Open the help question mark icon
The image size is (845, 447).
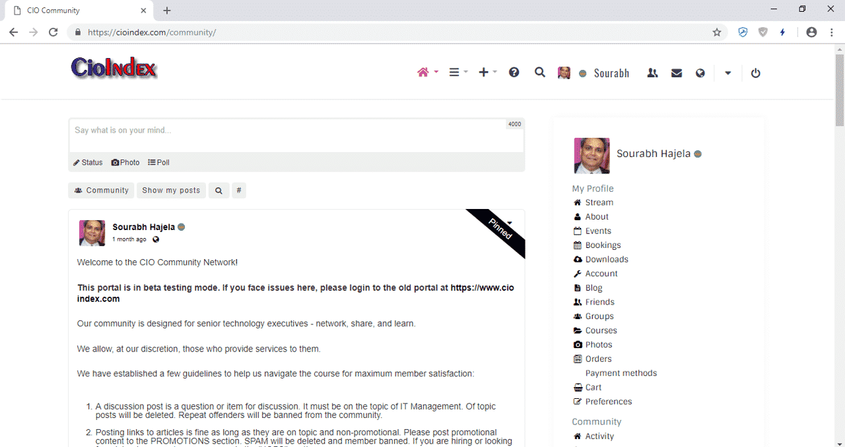(514, 73)
